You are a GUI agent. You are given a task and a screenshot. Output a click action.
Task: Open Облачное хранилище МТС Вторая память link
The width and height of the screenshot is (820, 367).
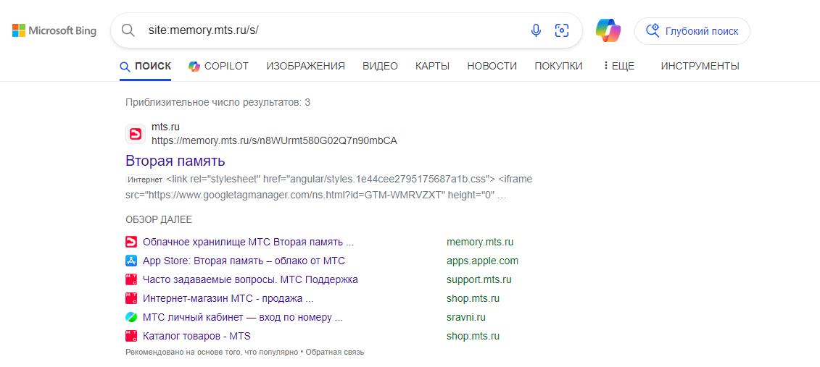pos(249,242)
